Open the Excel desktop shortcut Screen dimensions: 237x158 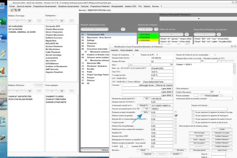click(3, 23)
